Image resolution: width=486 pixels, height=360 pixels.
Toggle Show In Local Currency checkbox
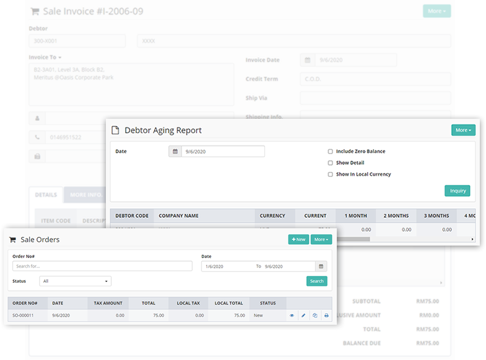click(331, 174)
